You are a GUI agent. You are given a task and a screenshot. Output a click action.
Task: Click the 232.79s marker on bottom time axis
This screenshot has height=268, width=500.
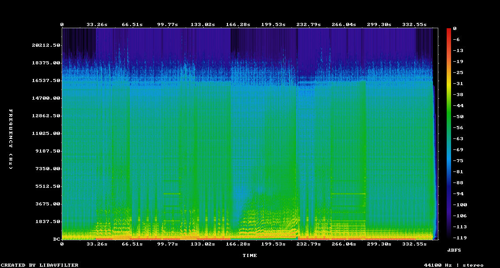coord(309,244)
